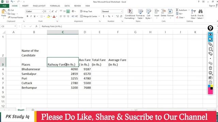The height and width of the screenshot is (122, 218).
Task: Open Conditional Formatting menu
Action: click(x=130, y=14)
